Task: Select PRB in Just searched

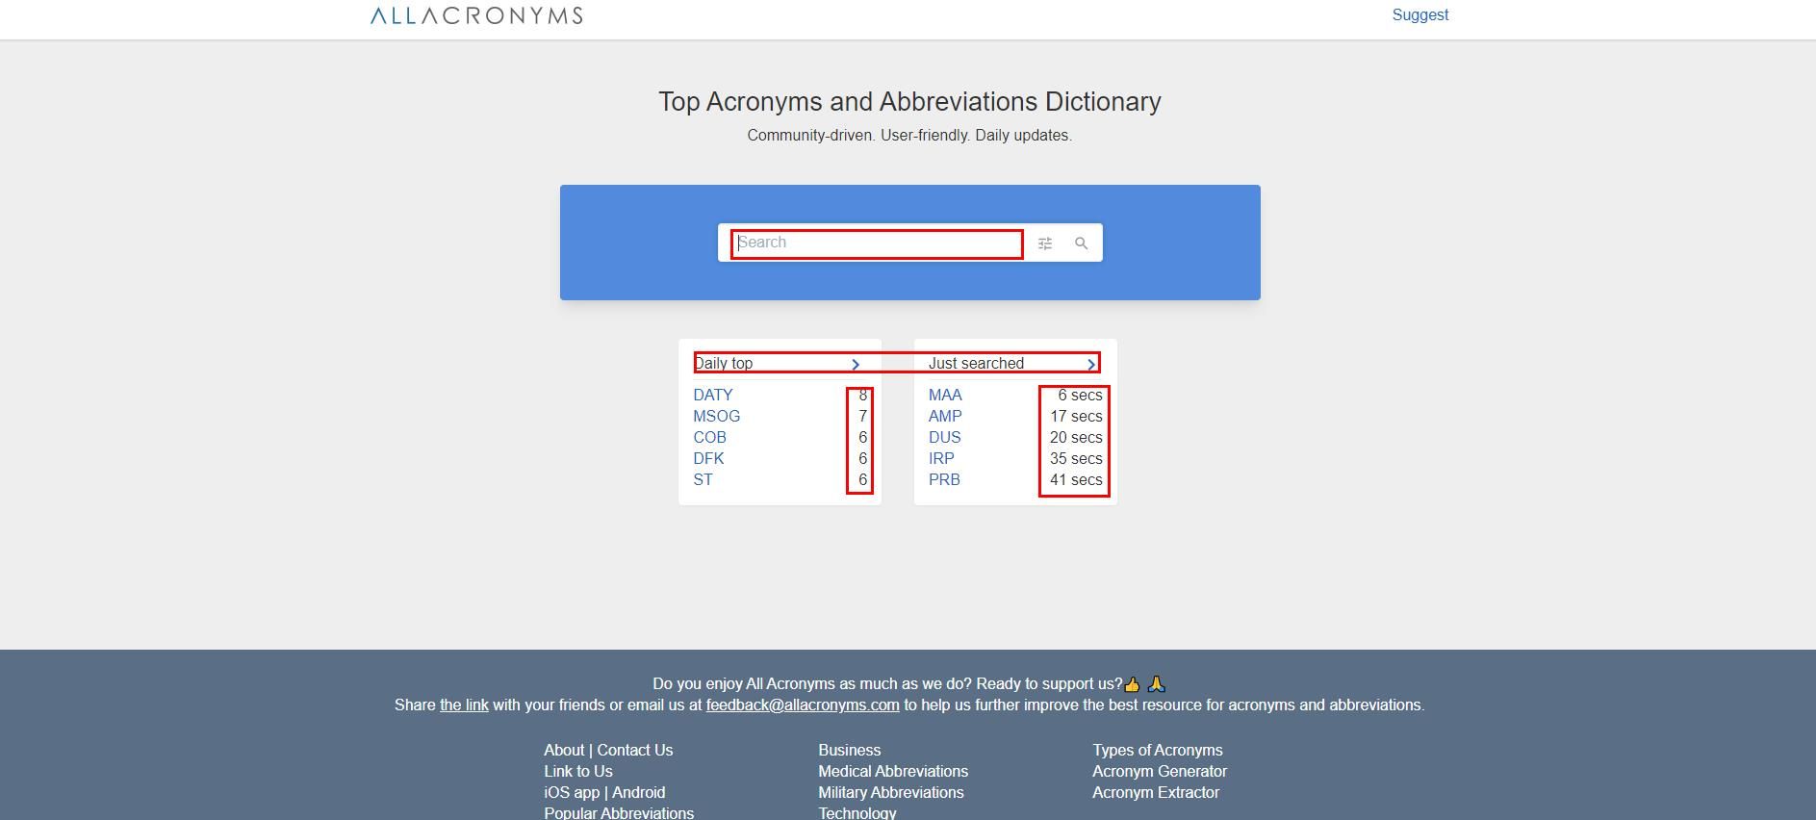Action: tap(944, 480)
